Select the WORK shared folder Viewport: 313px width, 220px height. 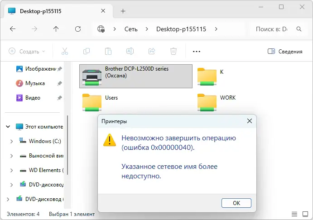(x=217, y=102)
